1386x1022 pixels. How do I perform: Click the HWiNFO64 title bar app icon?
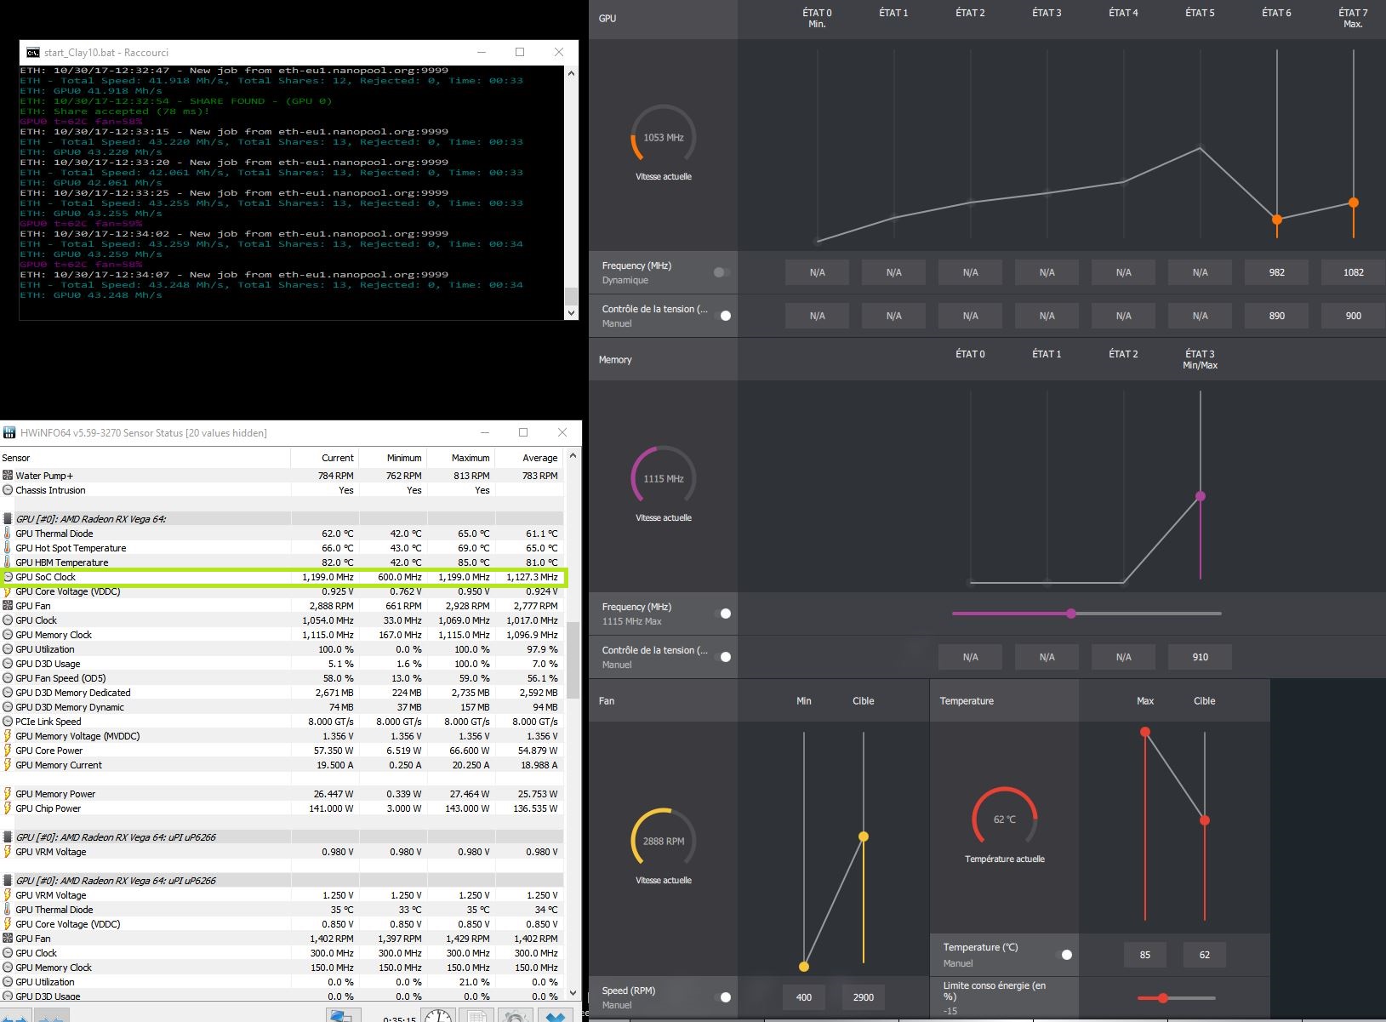pos(9,432)
